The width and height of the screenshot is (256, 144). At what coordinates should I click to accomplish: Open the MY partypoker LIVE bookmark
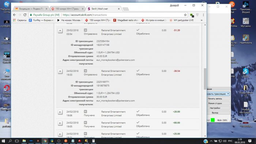click(181, 20)
